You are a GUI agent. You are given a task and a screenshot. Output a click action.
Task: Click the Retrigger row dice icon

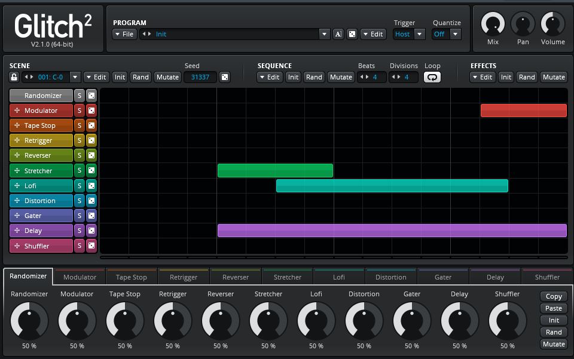pos(91,140)
